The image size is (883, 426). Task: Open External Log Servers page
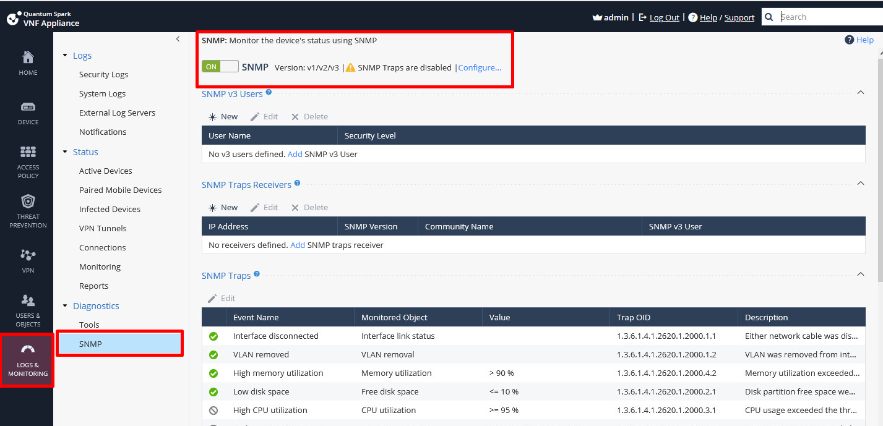117,113
